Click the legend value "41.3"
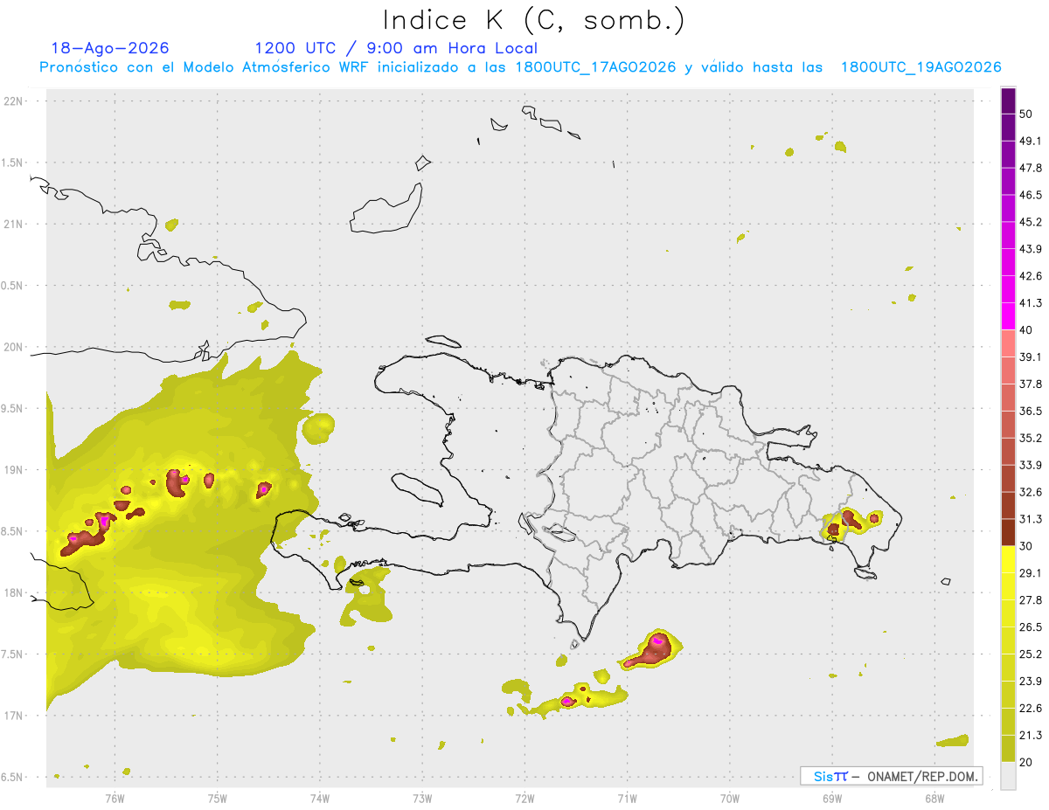 (1031, 303)
